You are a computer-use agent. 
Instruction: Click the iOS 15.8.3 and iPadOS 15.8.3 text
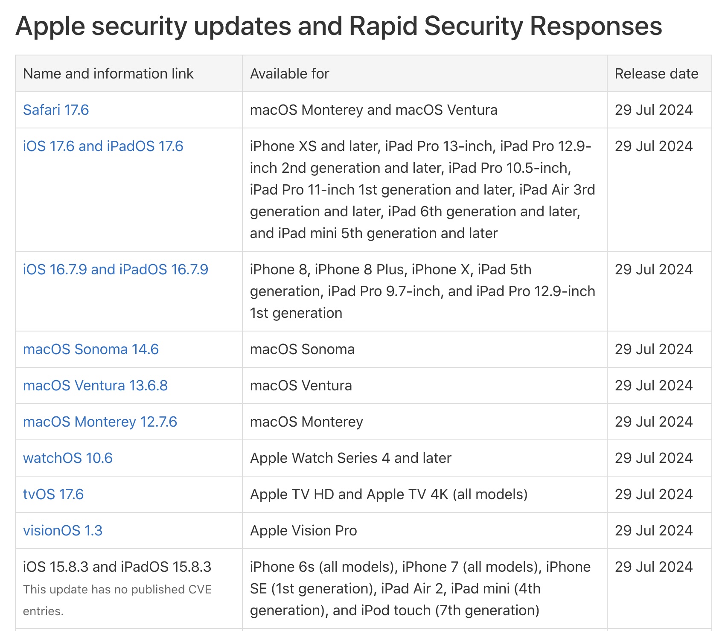tap(117, 567)
